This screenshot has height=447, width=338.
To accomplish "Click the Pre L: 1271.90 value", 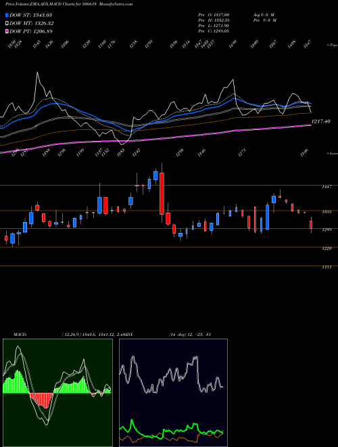I will point(214,26).
